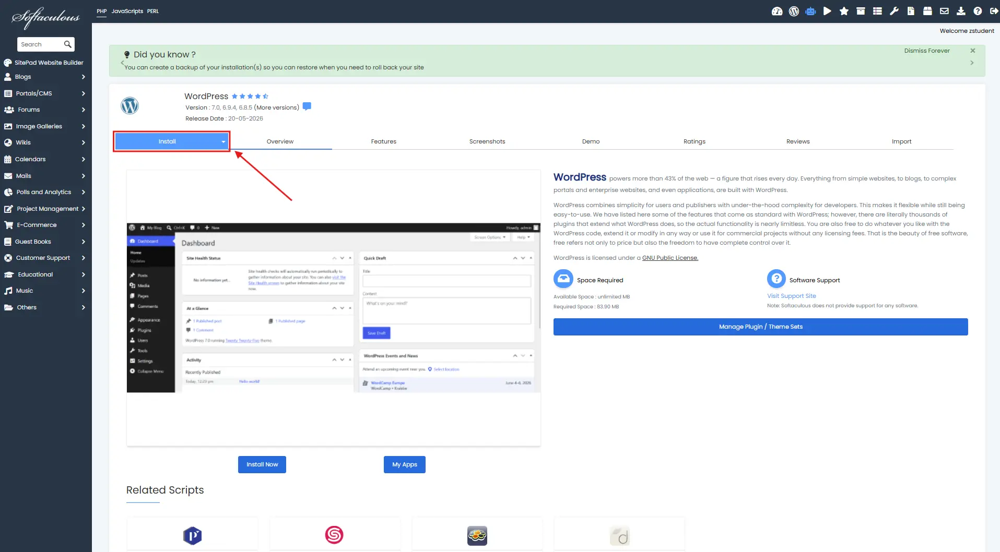Image resolution: width=1000 pixels, height=552 pixels.
Task: Open help question mark icon in top bar
Action: [x=978, y=11]
